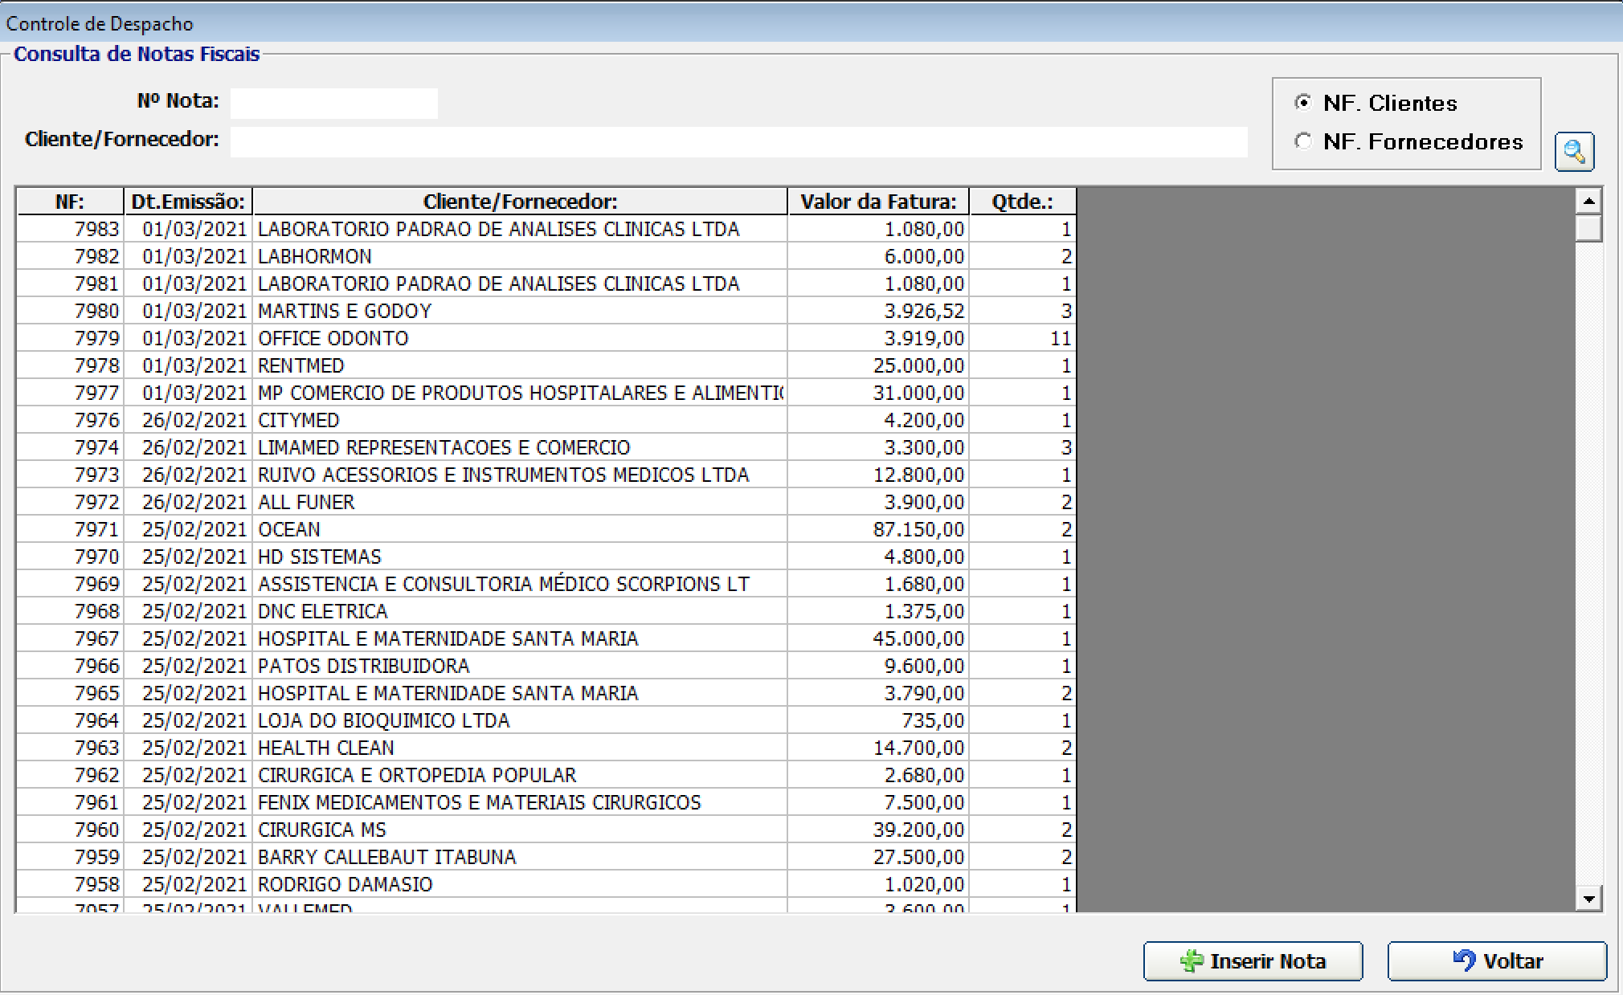Click the NF: column header
1623x995 pixels.
click(70, 202)
